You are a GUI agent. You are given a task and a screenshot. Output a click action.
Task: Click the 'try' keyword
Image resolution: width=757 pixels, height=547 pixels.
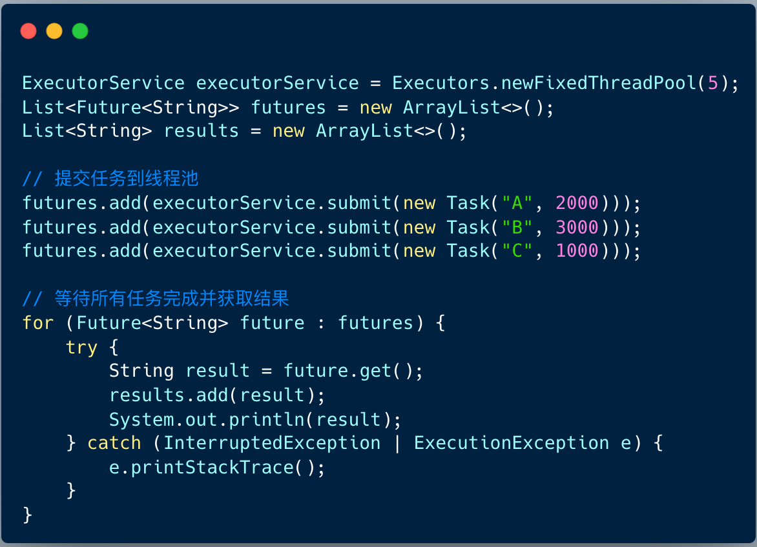point(81,347)
